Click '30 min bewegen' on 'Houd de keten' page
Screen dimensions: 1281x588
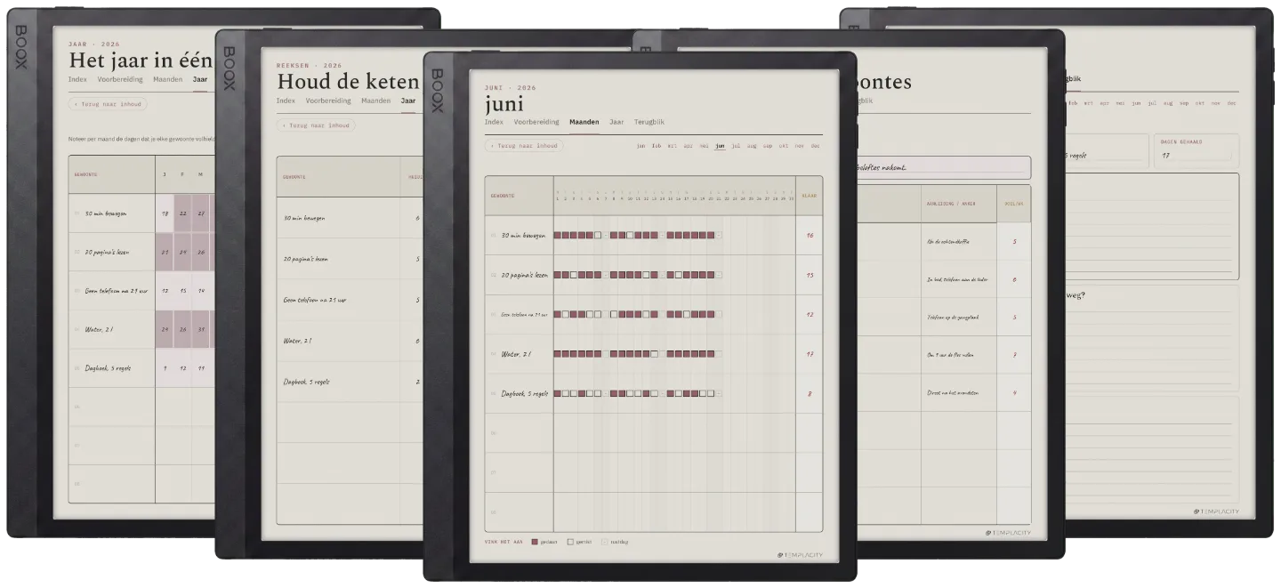(305, 218)
